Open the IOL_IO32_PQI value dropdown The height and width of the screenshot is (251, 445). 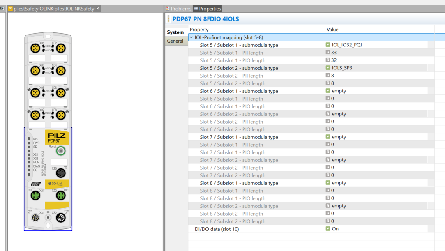pos(380,45)
